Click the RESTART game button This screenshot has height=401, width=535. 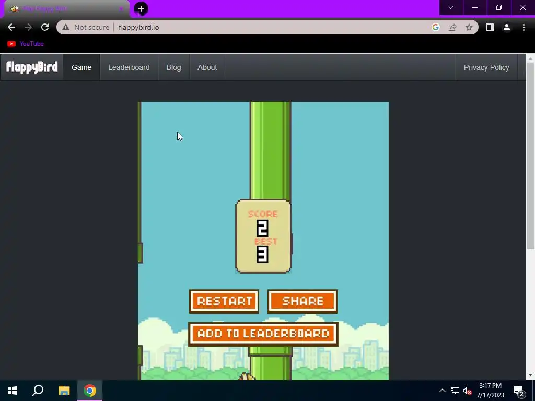(x=224, y=301)
